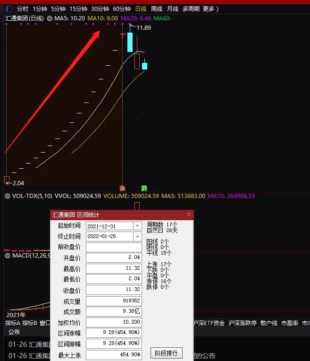
Task: Open the 终止时间 date dropdown
Action: tap(137, 236)
